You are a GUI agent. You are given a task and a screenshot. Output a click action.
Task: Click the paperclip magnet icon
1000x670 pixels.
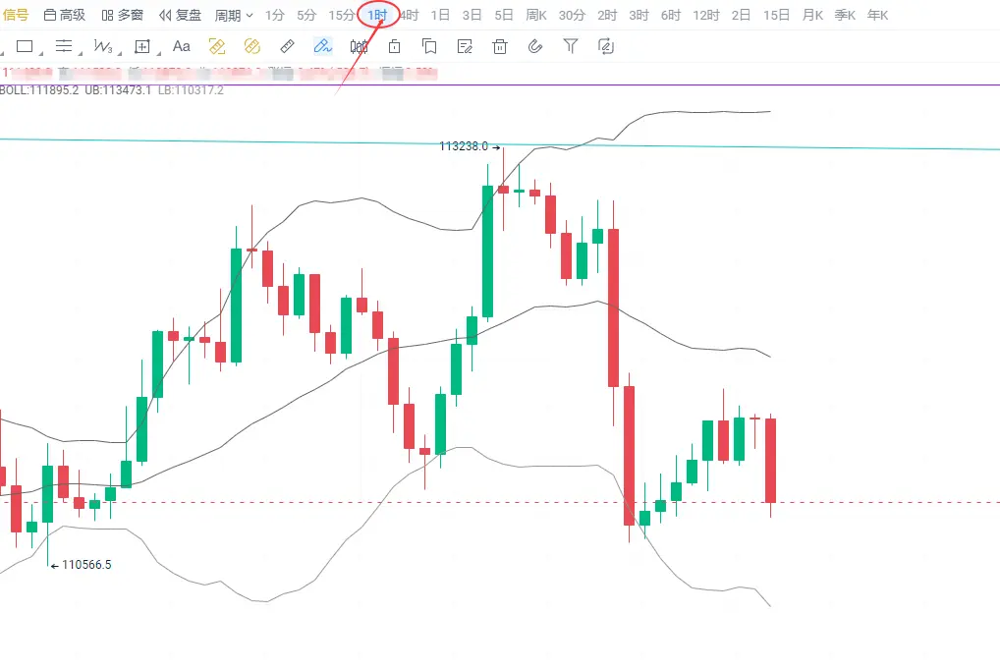click(535, 46)
